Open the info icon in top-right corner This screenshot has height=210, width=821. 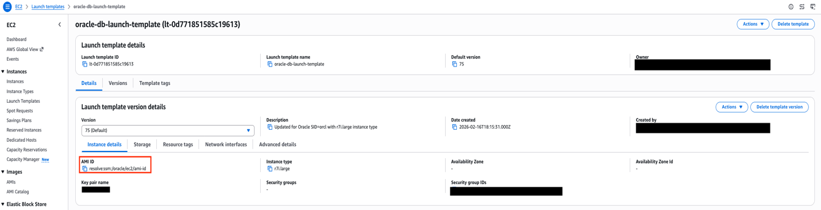(x=791, y=7)
